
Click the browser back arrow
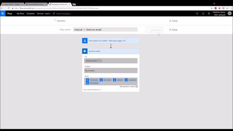pos(2,8)
